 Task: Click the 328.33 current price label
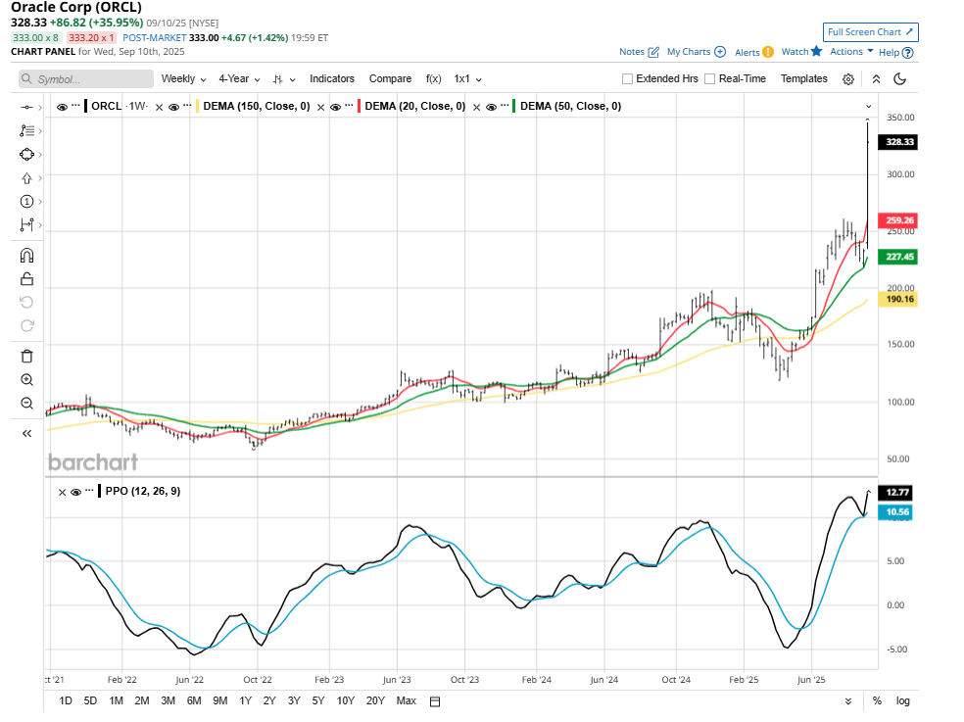pos(898,142)
